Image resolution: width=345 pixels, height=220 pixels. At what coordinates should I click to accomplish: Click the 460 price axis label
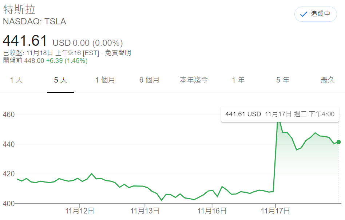pos(9,115)
